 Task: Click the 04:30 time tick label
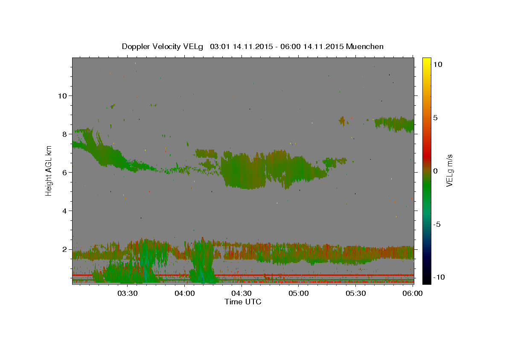(241, 293)
